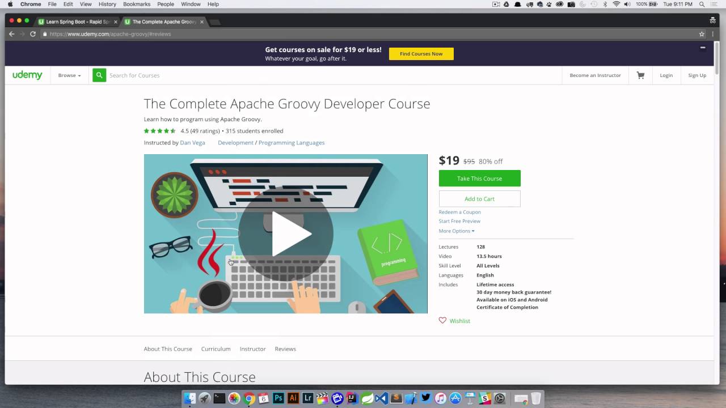Reload the page with refresh icon
This screenshot has width=726, height=408.
point(32,34)
